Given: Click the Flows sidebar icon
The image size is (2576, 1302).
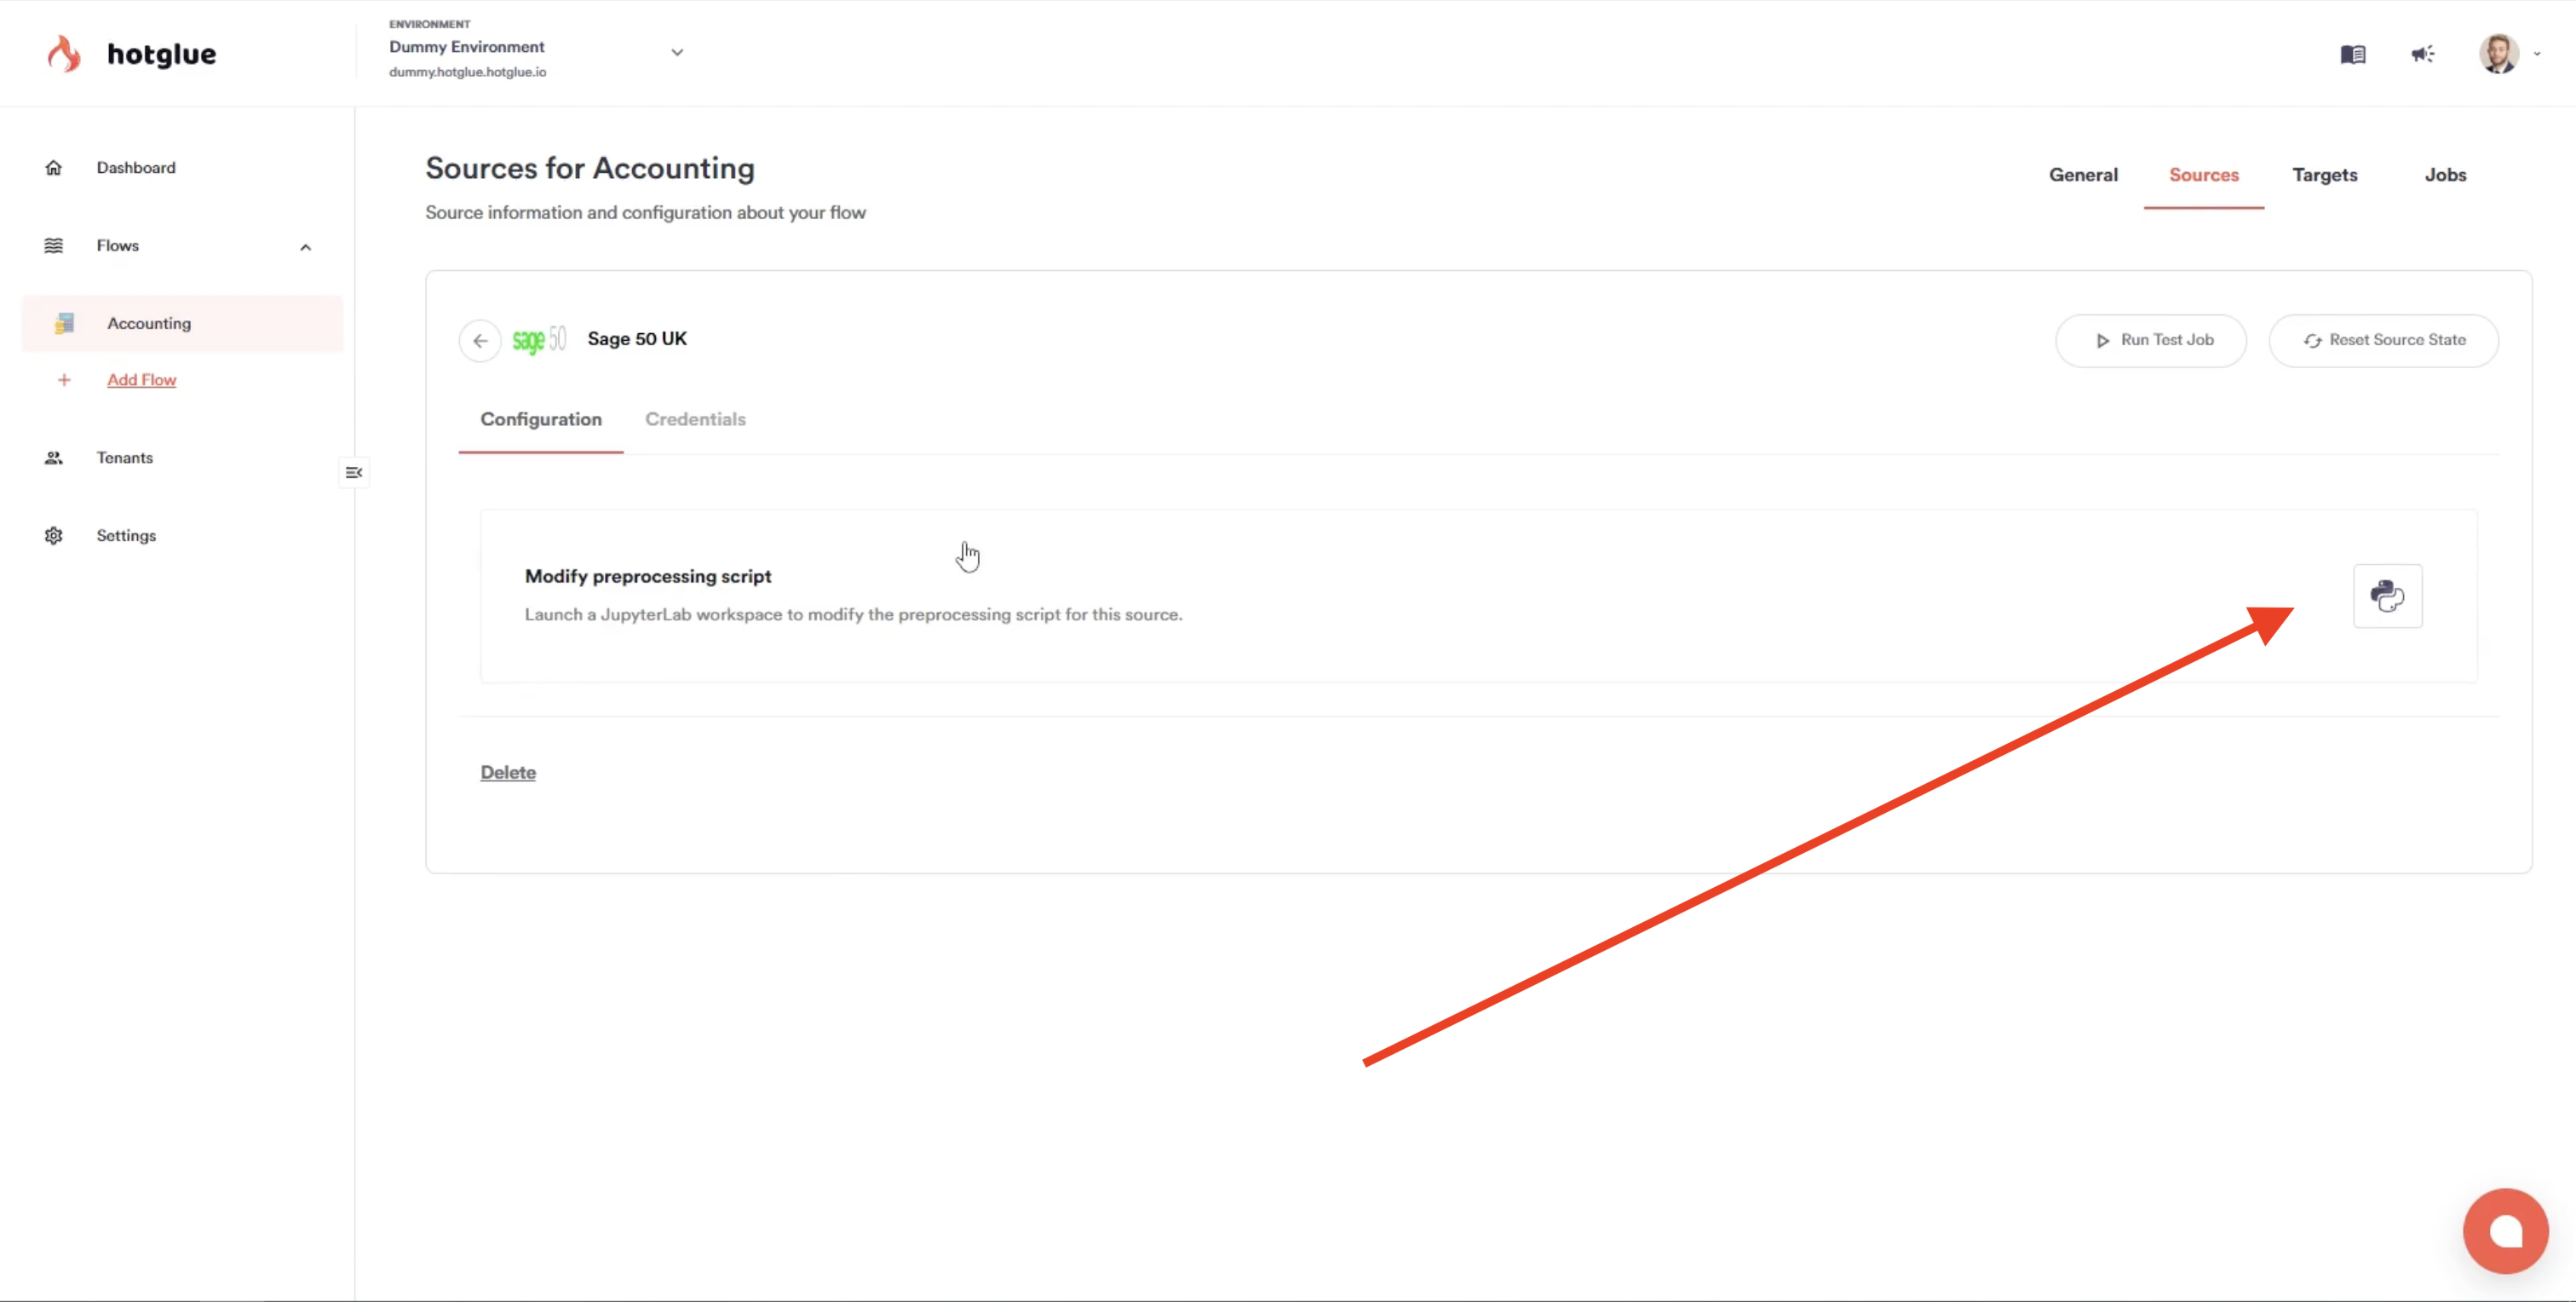Looking at the screenshot, I should (55, 244).
